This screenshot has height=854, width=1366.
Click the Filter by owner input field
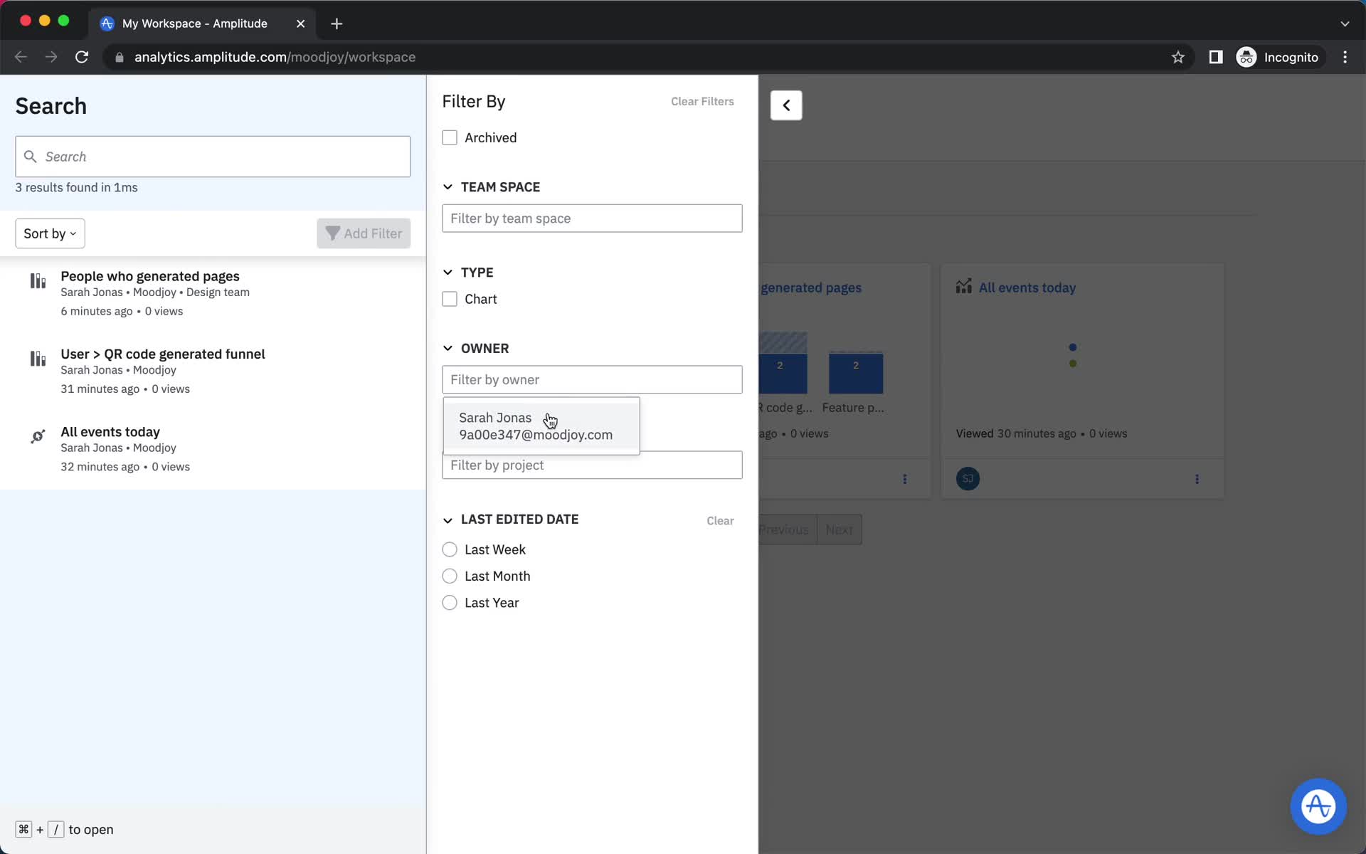pos(592,379)
